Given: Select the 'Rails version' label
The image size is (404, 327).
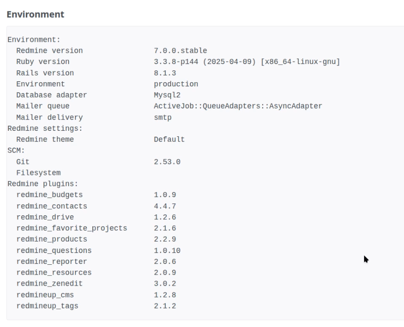Looking at the screenshot, I should 45,73.
